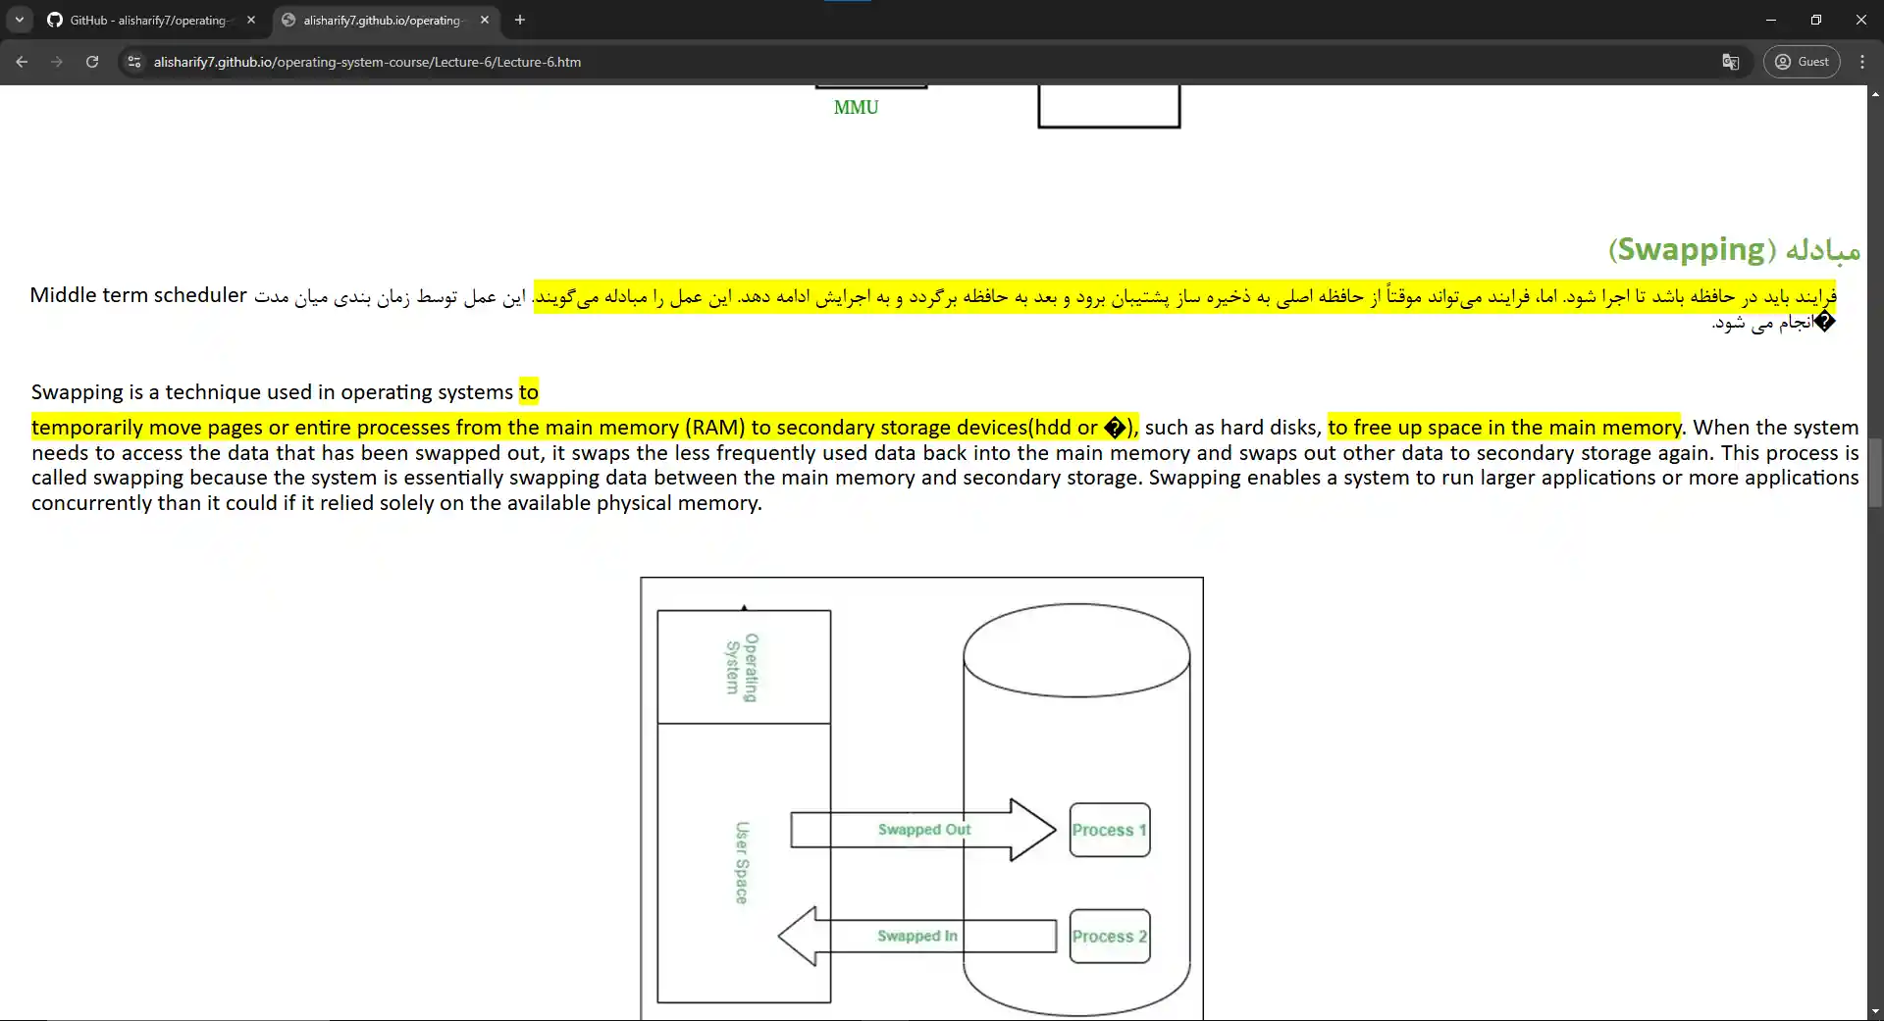Select the alisharify7.github.io tab
This screenshot has width=1884, height=1021.
pyautogui.click(x=381, y=20)
